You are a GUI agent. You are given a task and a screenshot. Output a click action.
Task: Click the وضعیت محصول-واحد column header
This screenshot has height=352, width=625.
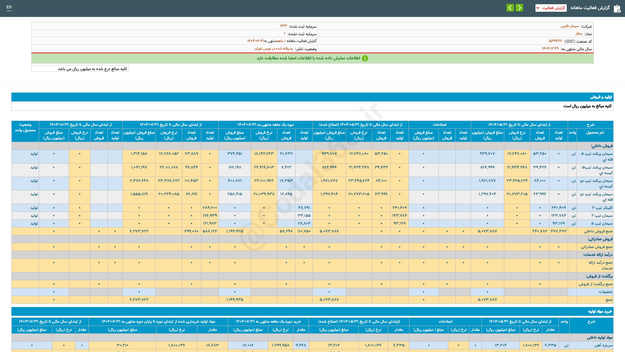[x=25, y=127]
